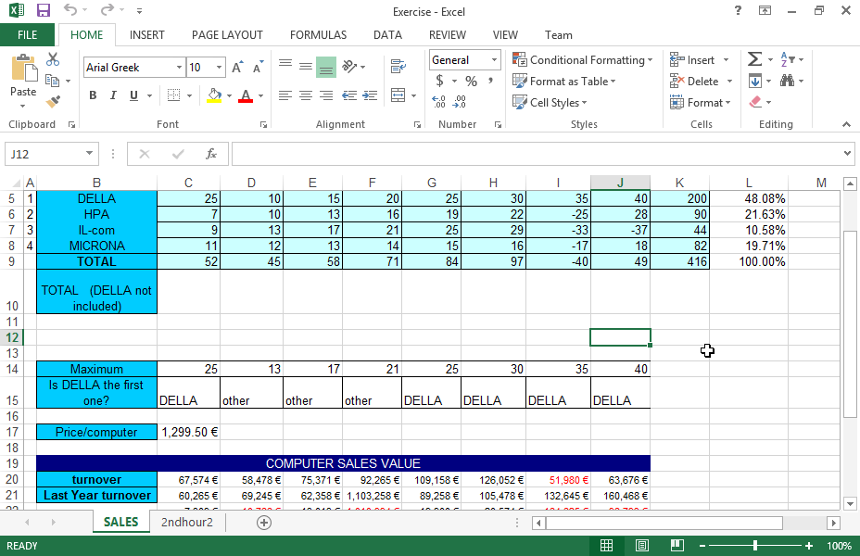Add a new sheet with plus icon
Screen dimensions: 860x556
[x=264, y=523]
